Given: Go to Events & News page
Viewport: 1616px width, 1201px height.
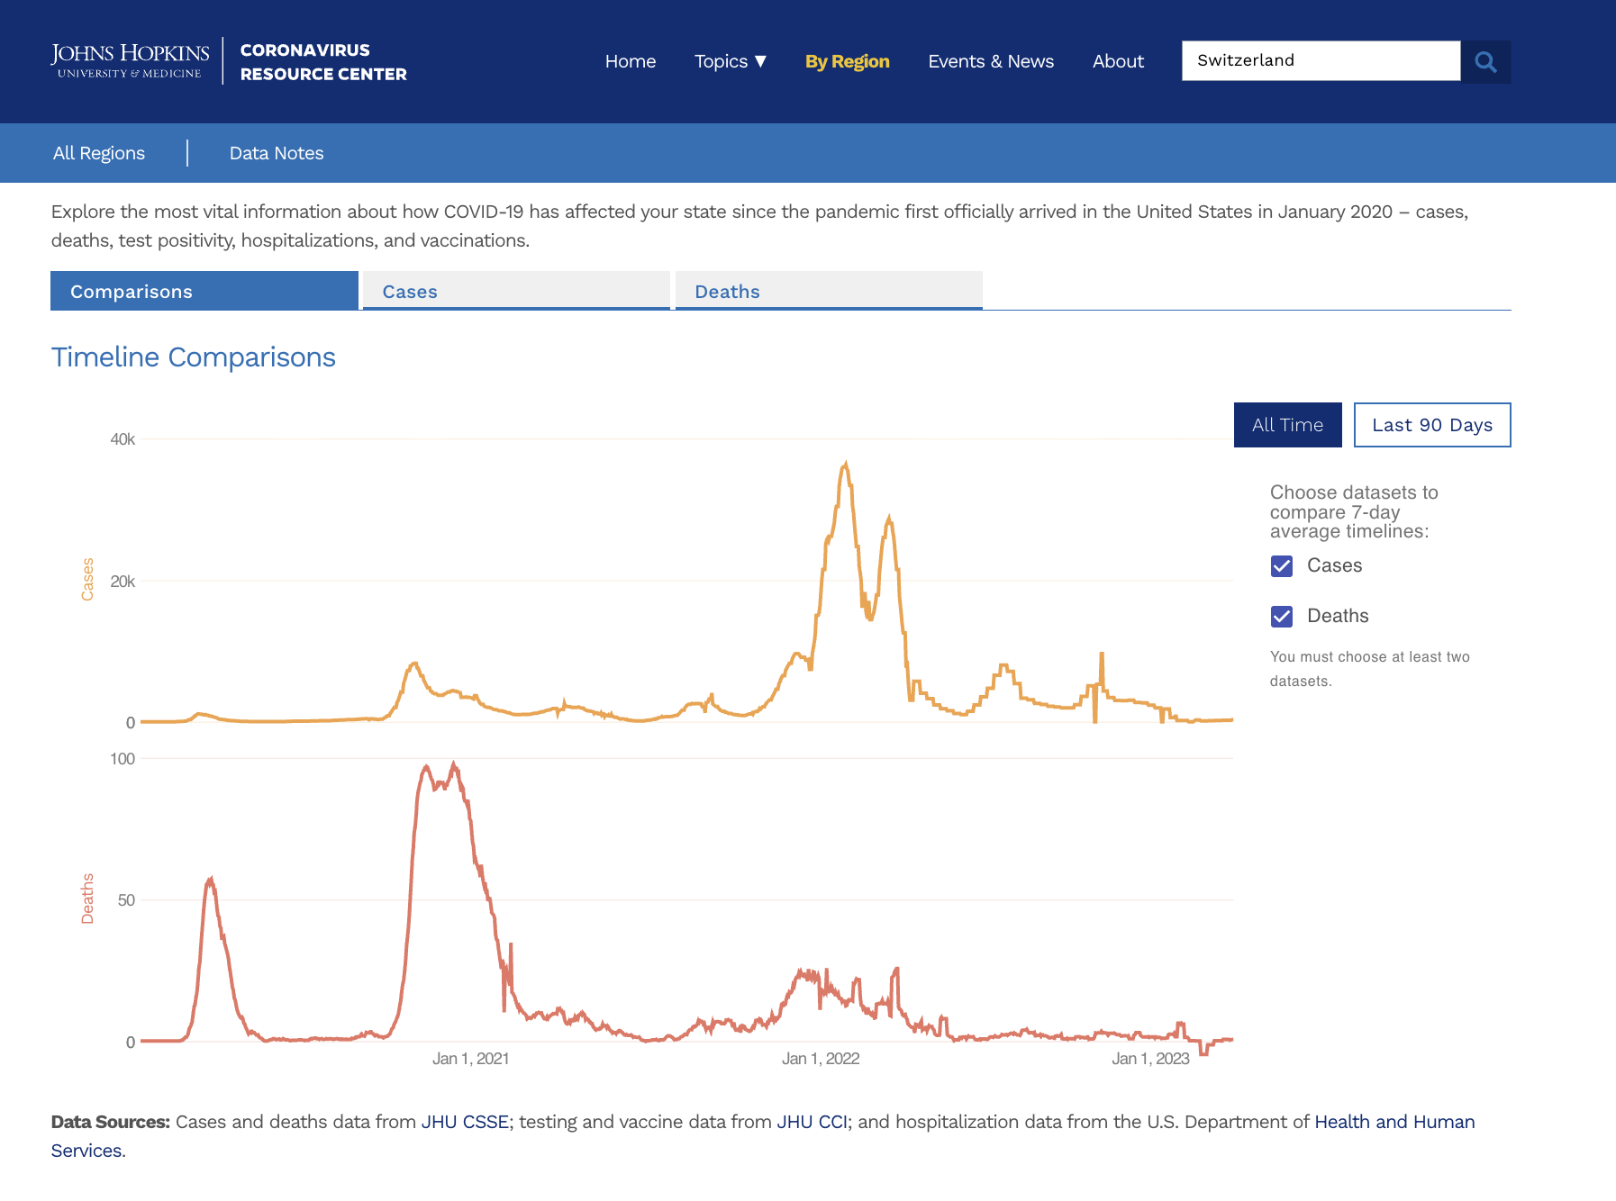Looking at the screenshot, I should (x=990, y=61).
